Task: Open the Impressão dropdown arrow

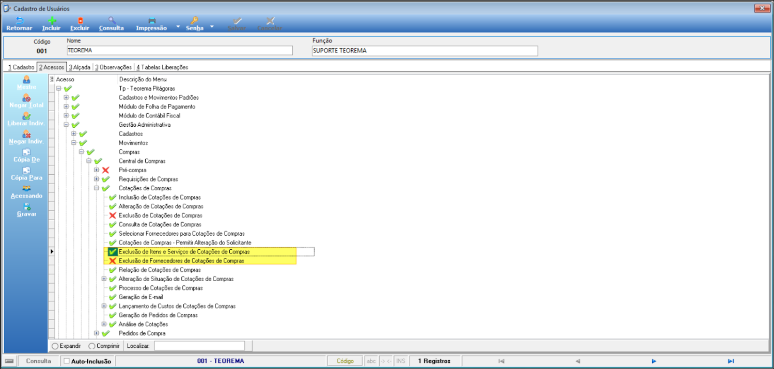Action: [x=178, y=27]
